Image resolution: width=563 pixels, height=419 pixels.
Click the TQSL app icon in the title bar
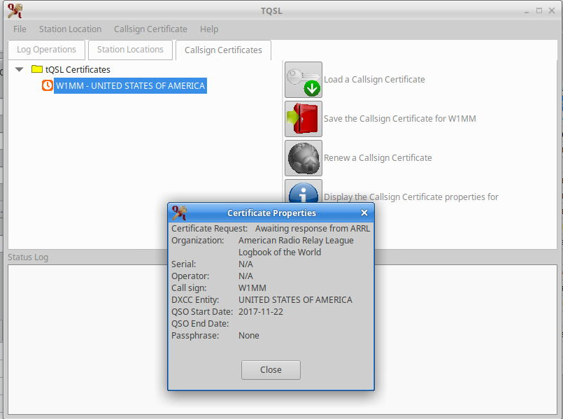coord(15,10)
